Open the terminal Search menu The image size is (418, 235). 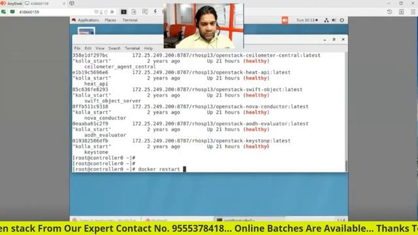click(114, 48)
